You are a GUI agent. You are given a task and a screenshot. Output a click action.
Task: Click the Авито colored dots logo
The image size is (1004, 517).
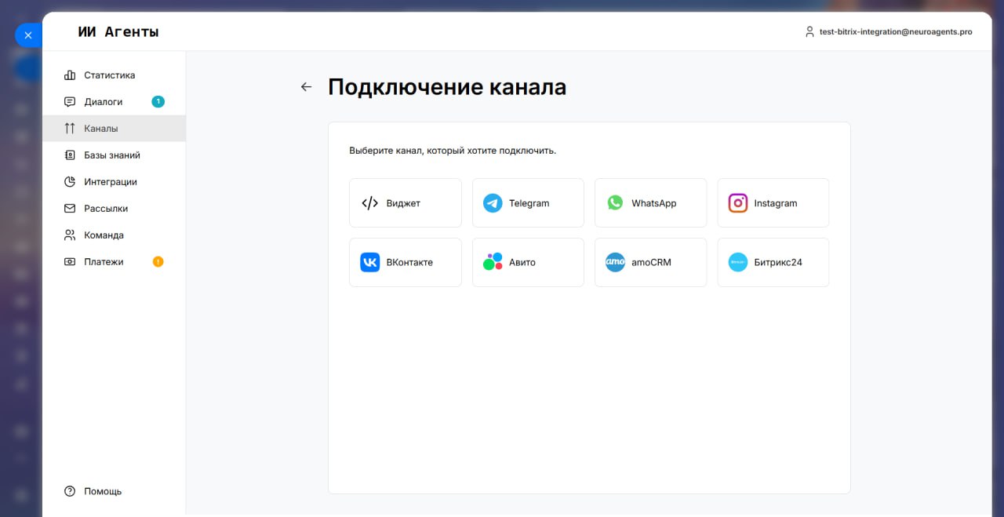493,262
